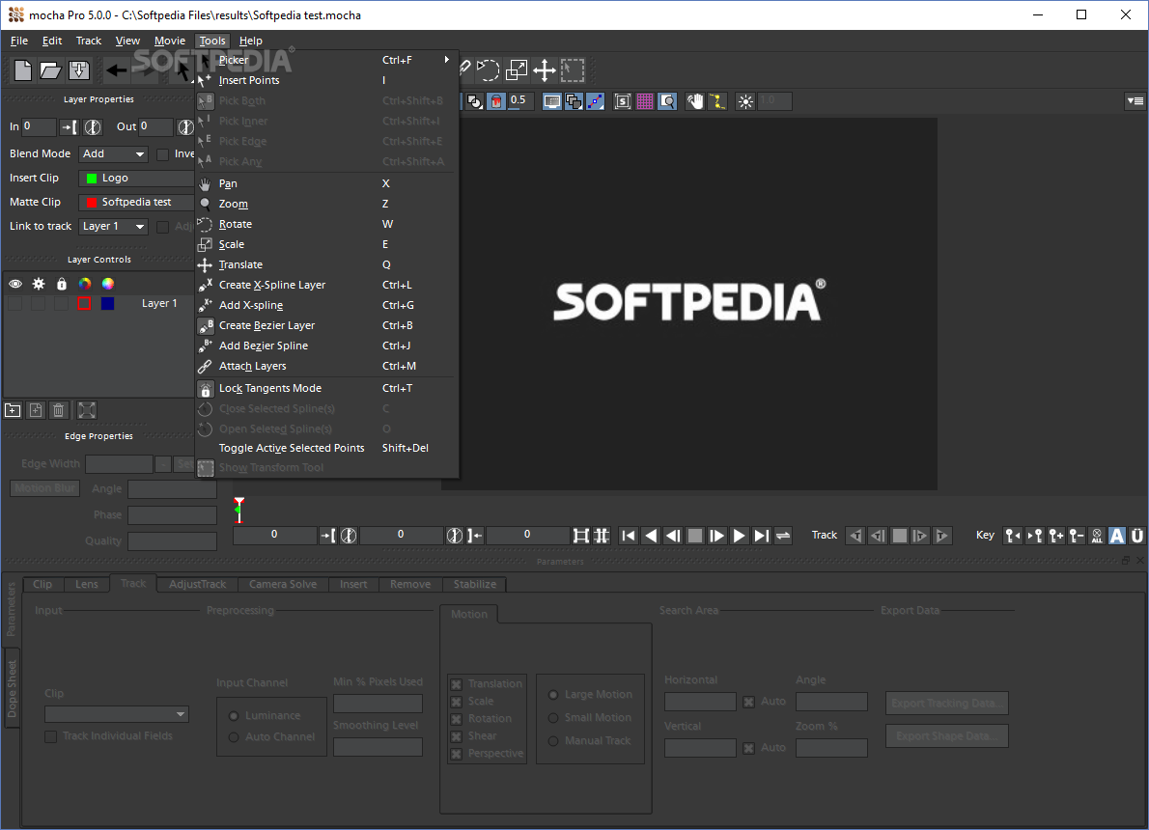
Task: Choose 'Create Bezier Layer' from the Tools menu
Action: [326, 325]
